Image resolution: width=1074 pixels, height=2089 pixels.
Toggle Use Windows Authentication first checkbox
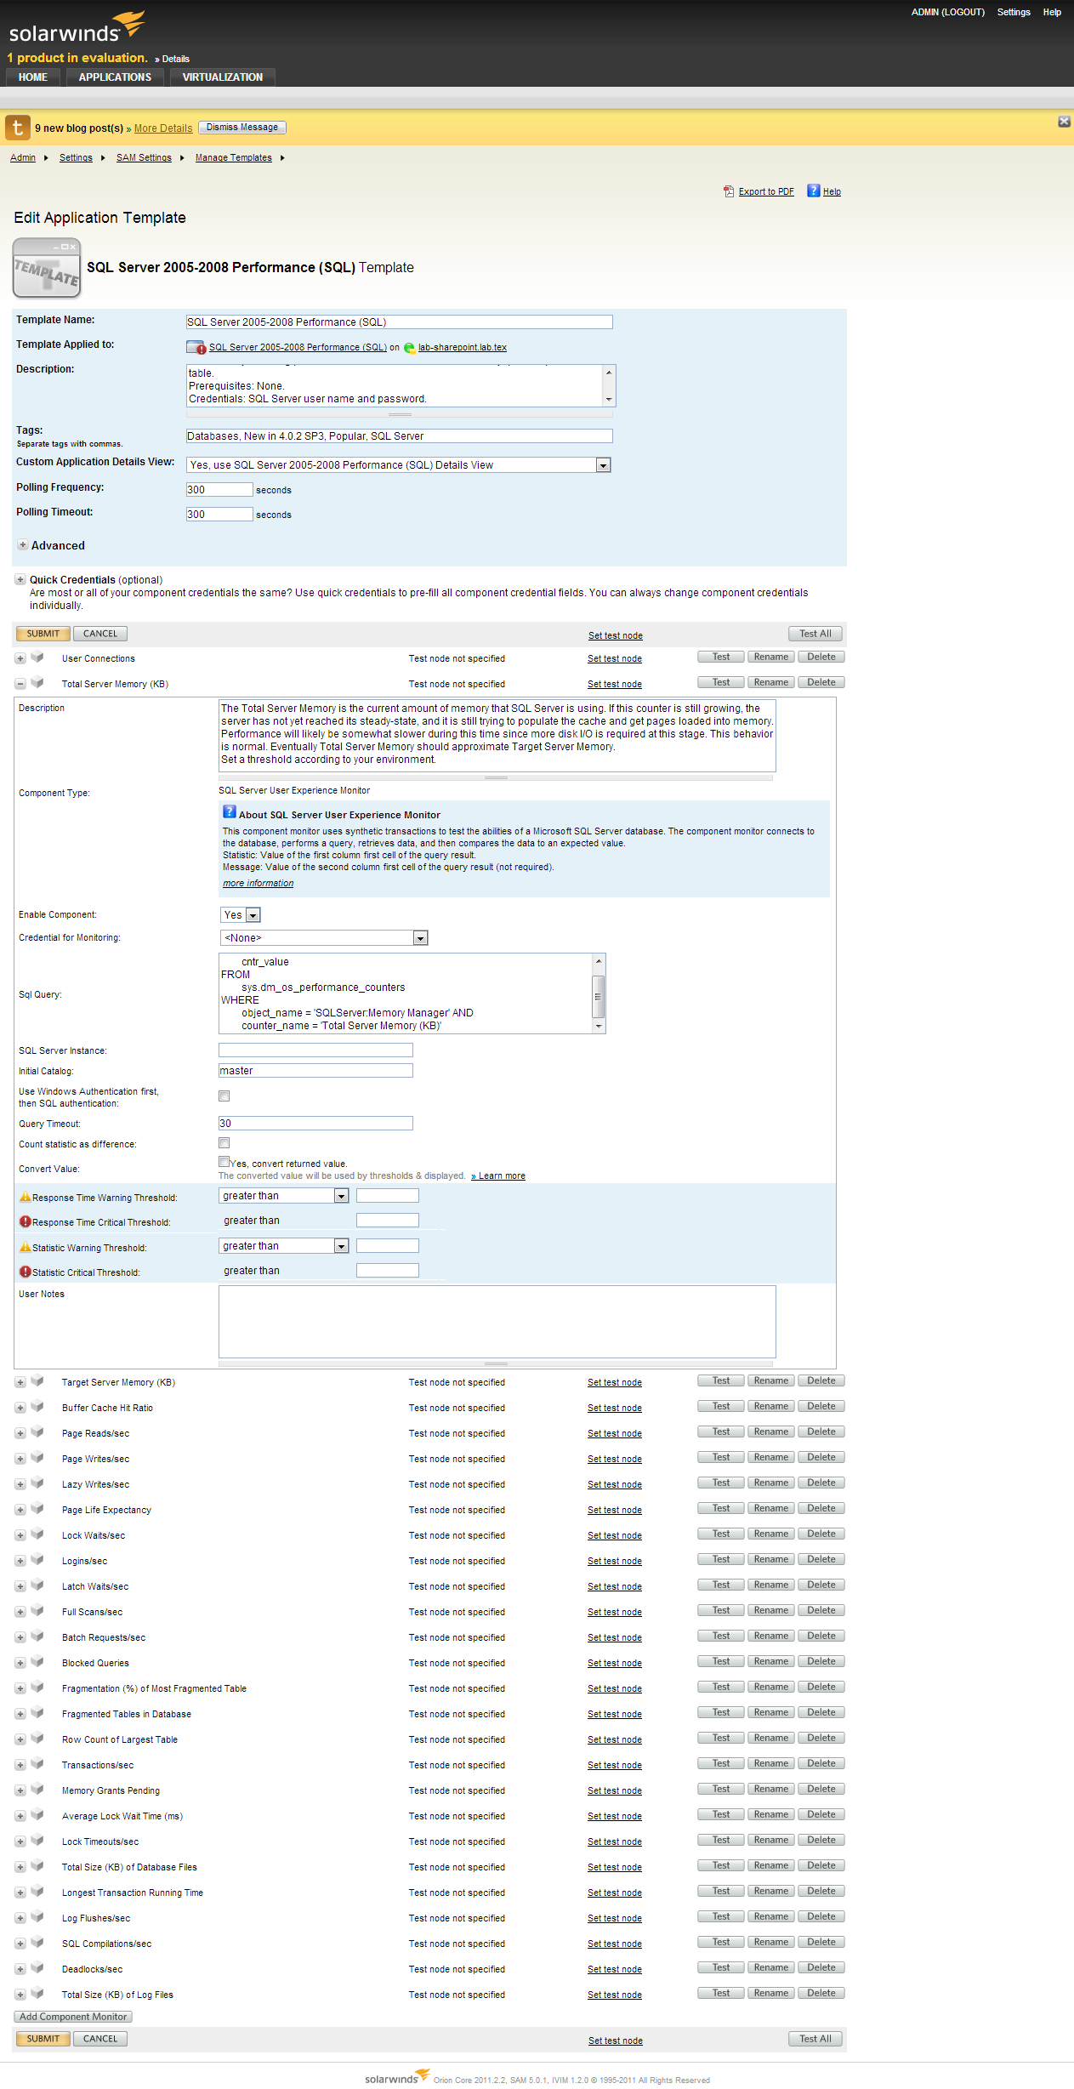(224, 1096)
